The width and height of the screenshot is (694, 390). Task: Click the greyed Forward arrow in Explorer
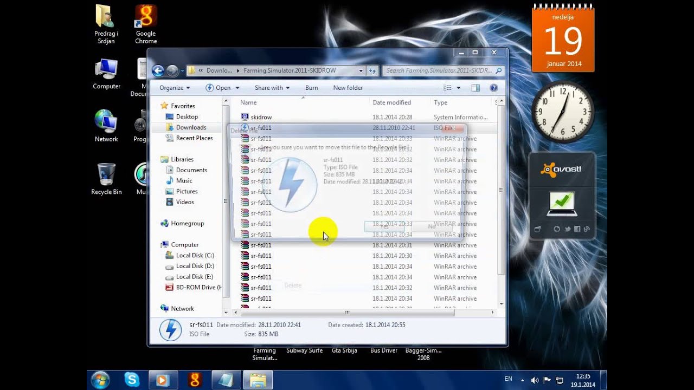click(x=172, y=70)
